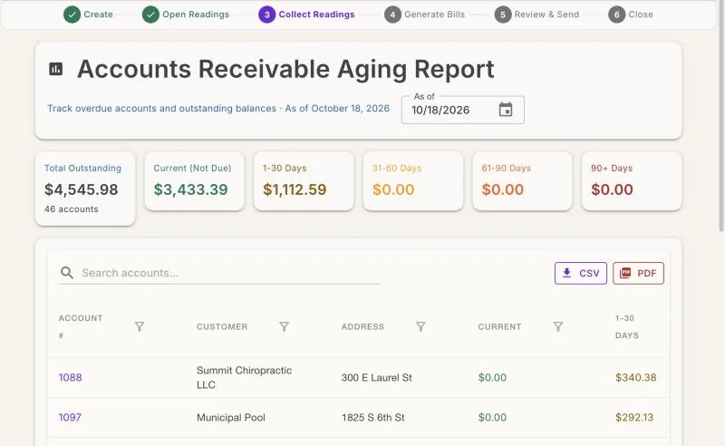Filter the Current column
The width and height of the screenshot is (725, 446).
(x=558, y=327)
